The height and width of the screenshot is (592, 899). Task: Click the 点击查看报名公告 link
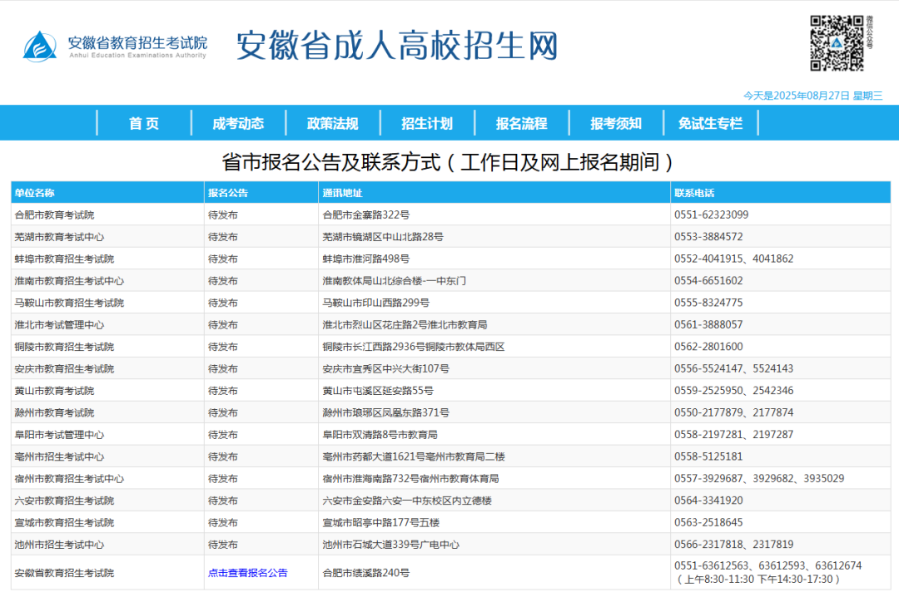(x=247, y=573)
